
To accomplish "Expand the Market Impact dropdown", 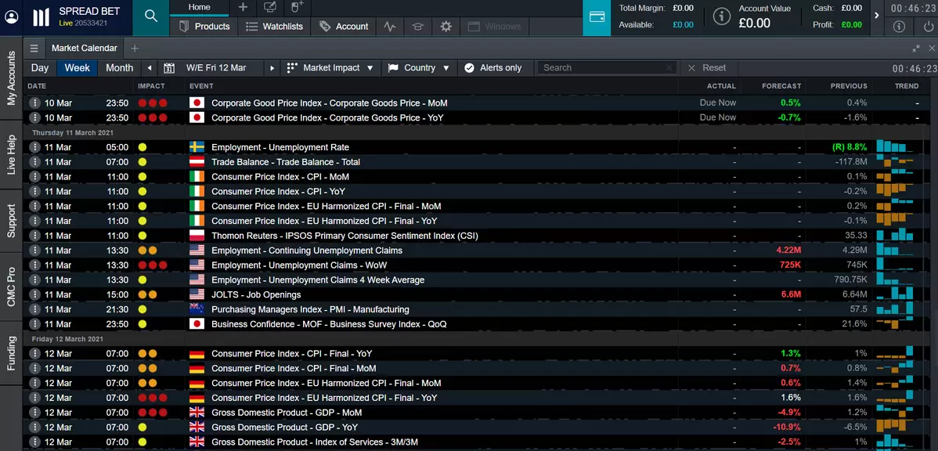I will 330,68.
